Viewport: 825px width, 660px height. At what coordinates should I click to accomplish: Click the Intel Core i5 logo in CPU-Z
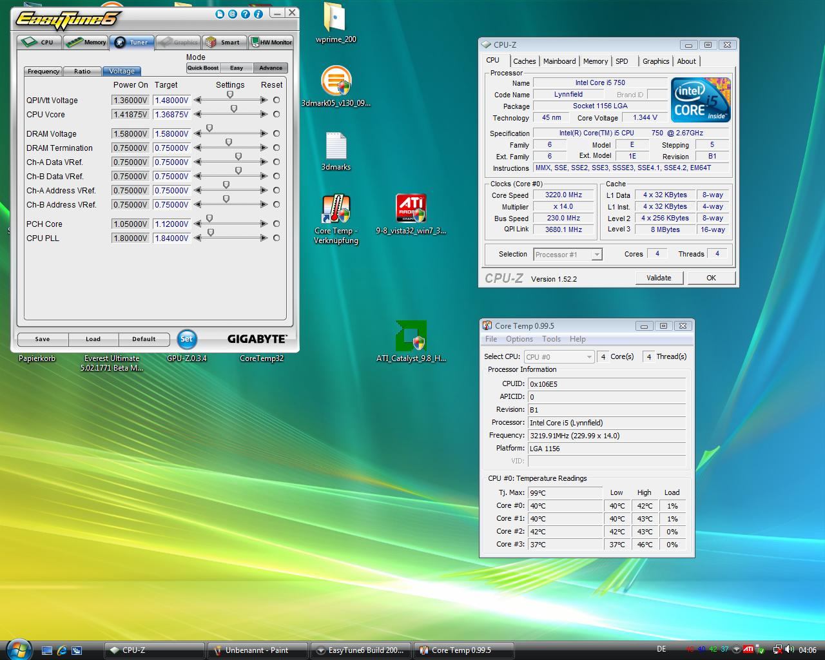click(x=701, y=100)
